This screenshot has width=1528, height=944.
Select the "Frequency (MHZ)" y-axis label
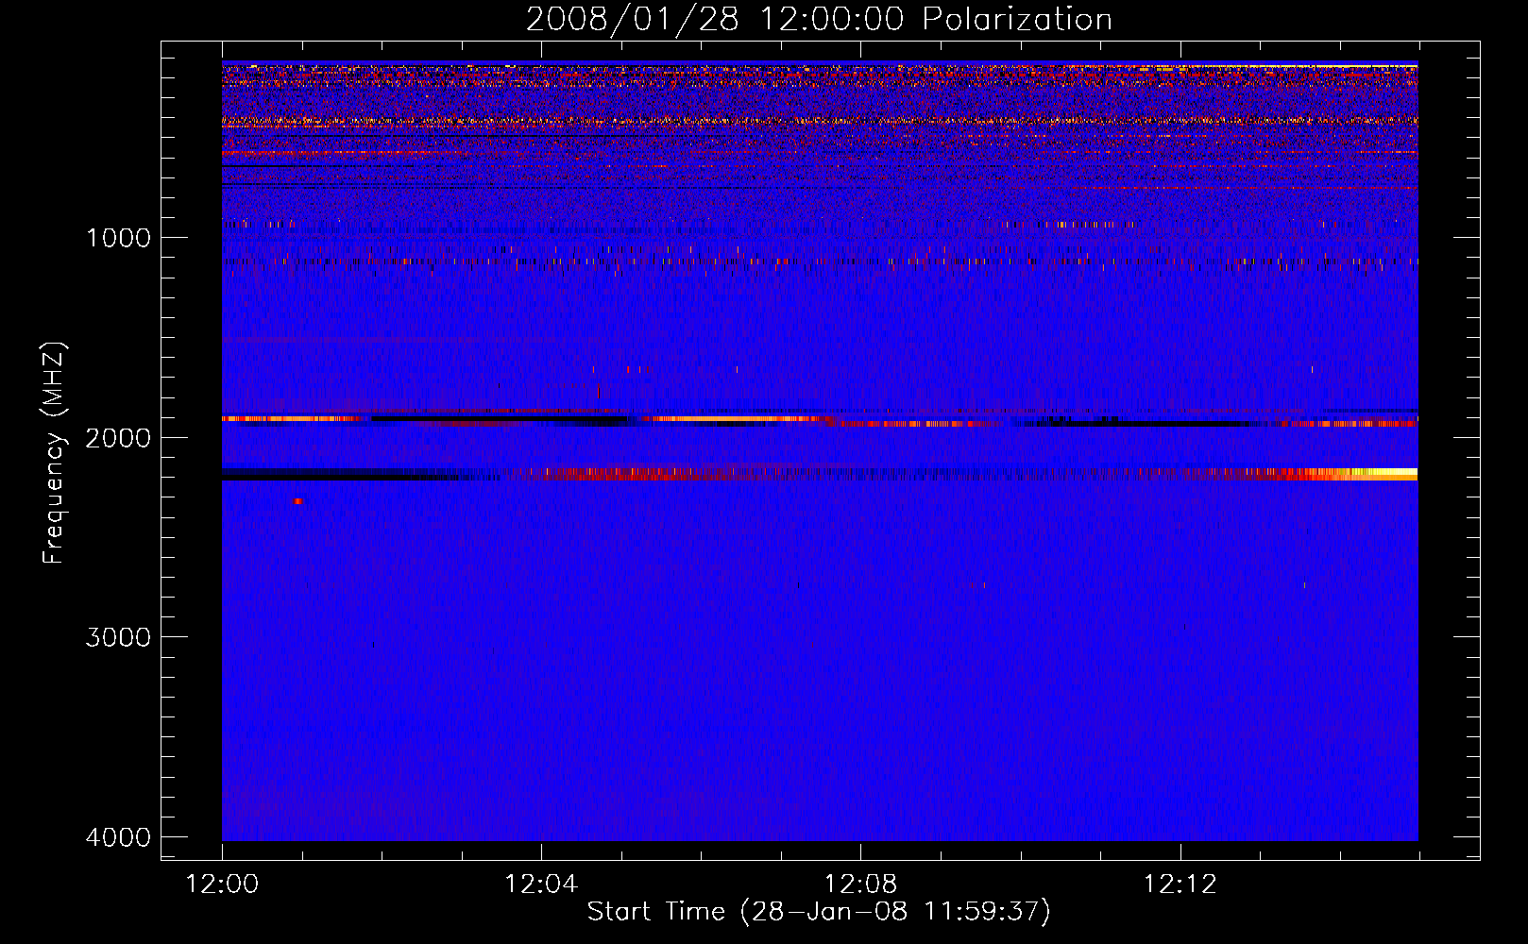click(54, 453)
